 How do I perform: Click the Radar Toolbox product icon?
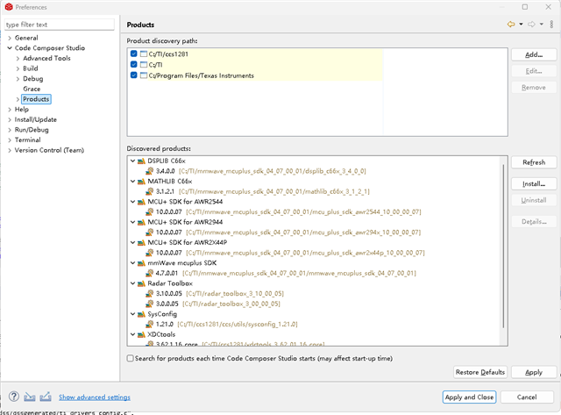[x=141, y=283]
